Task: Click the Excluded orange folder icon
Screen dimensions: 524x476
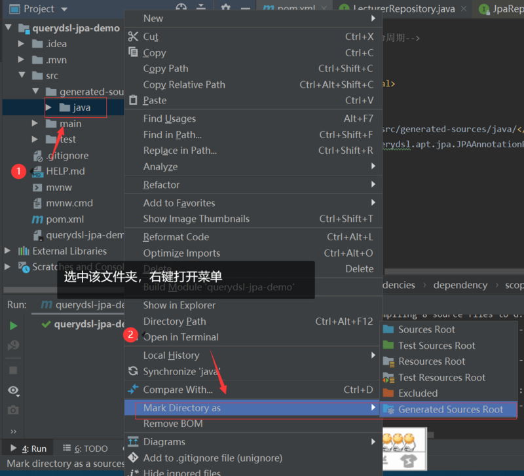Action: tap(388, 393)
